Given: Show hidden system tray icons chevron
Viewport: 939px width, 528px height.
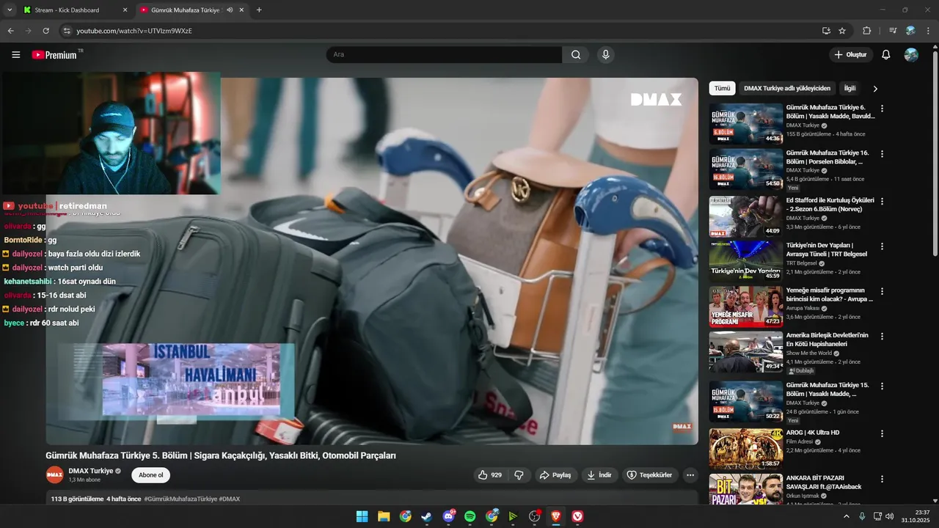Looking at the screenshot, I should point(846,516).
